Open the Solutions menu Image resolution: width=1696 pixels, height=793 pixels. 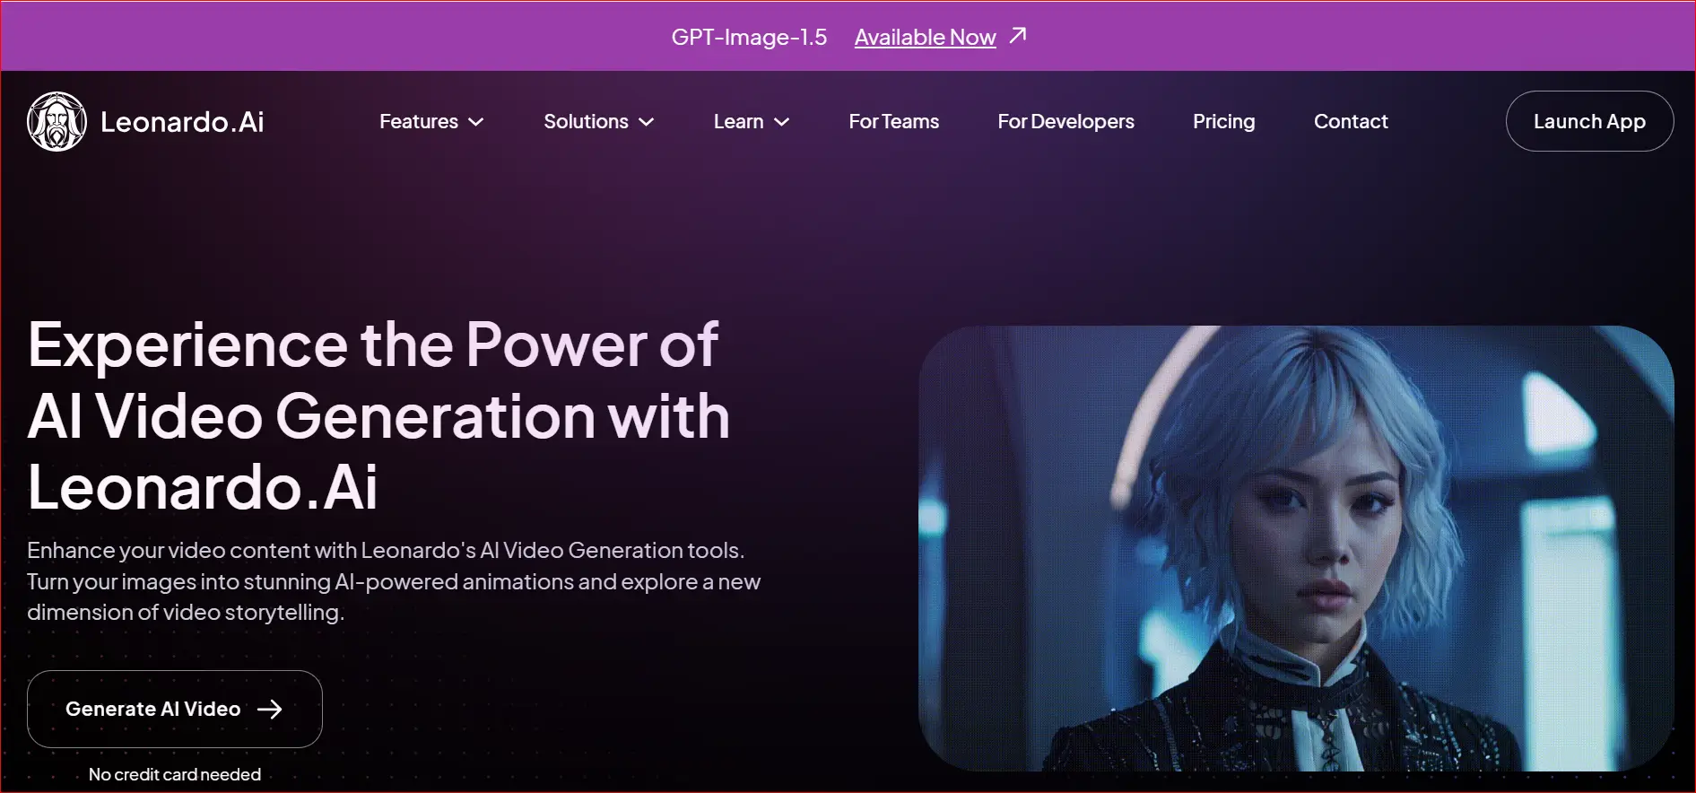pos(599,121)
